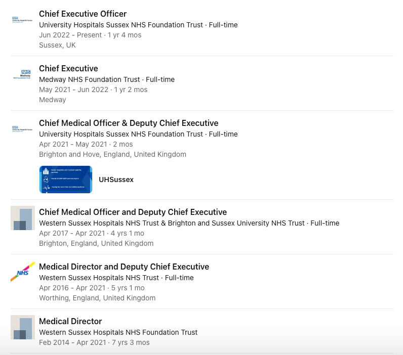
Task: Click the logo beside Chief Medical Officer & Deputy Chief Executive
Action: [x=22, y=129]
